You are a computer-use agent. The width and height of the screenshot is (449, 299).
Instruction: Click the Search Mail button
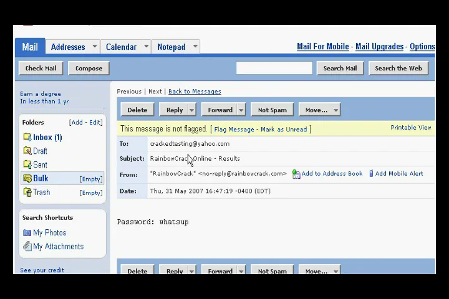340,68
